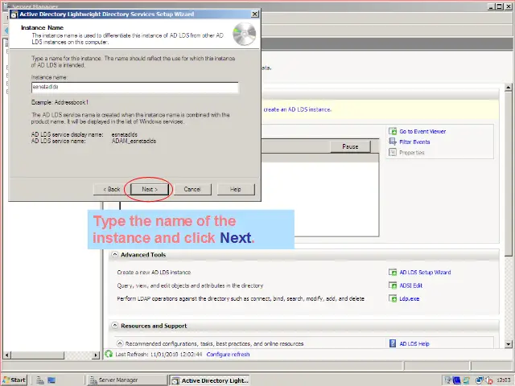This screenshot has height=386, width=515.
Task: Click the 'Create a new AD LDS instance' text
Action: click(x=154, y=273)
